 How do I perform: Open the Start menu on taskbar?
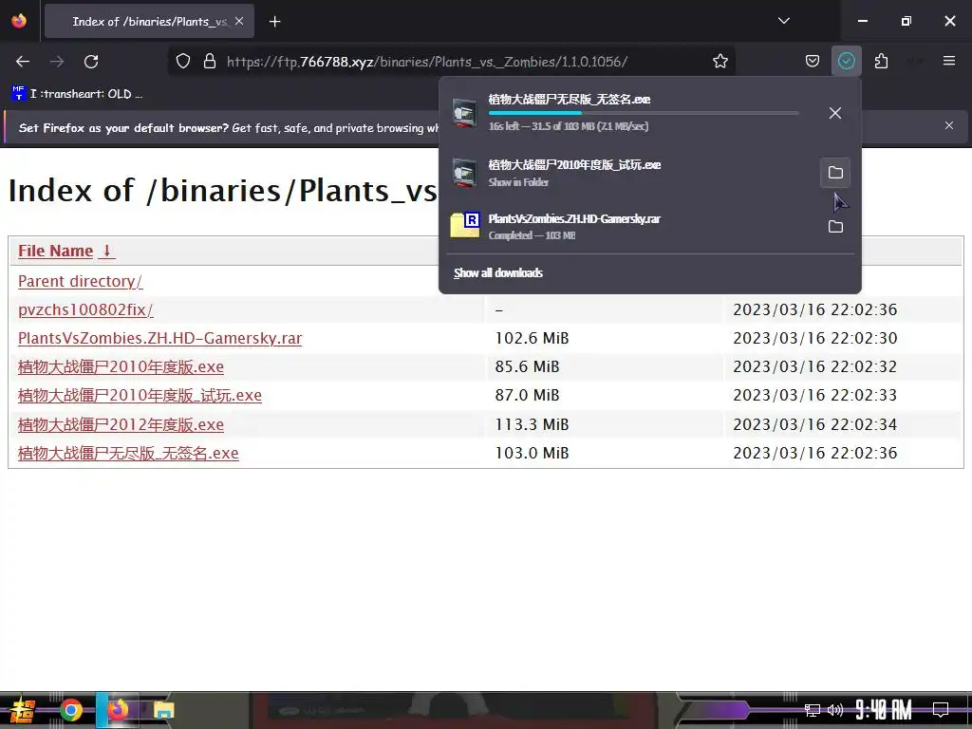[x=23, y=710]
